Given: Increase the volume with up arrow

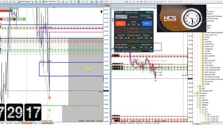Looking at the screenshot, I should [x=139, y=25].
